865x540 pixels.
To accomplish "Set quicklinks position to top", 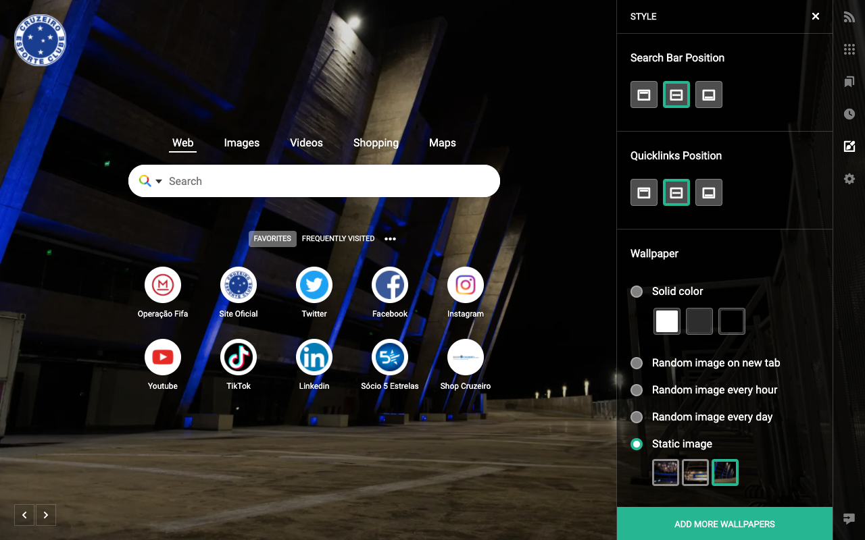I will tap(644, 192).
